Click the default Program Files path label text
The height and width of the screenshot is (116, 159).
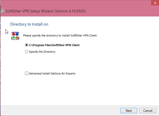coord(54,45)
